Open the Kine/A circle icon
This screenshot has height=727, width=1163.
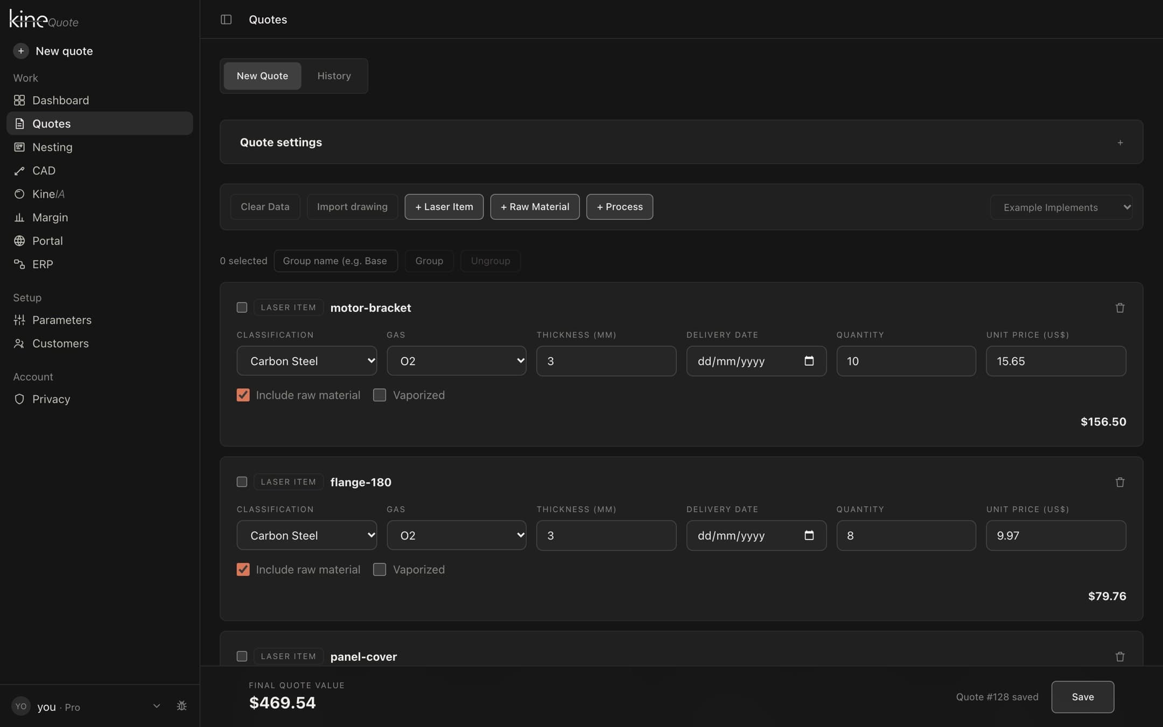19,194
